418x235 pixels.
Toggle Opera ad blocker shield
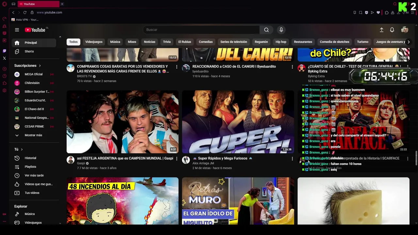(366, 12)
